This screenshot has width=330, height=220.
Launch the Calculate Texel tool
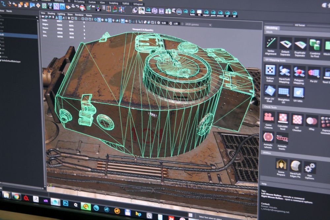coord(283,118)
